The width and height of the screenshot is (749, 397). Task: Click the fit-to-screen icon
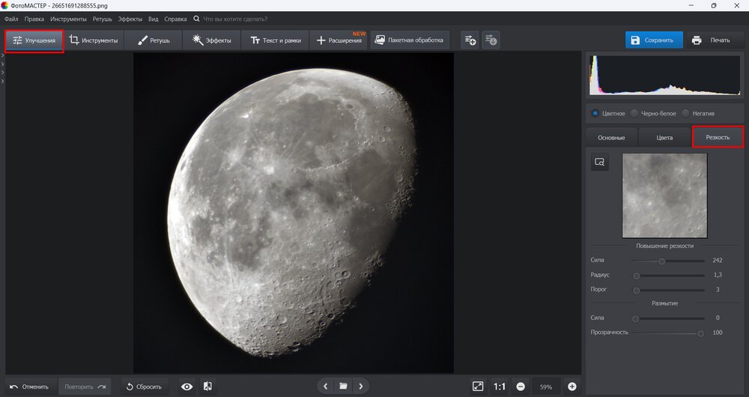click(478, 387)
